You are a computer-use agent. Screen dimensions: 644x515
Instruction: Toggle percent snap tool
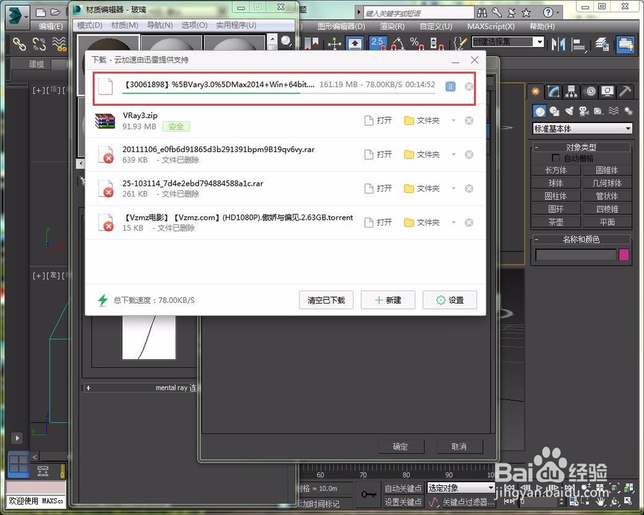[x=416, y=44]
